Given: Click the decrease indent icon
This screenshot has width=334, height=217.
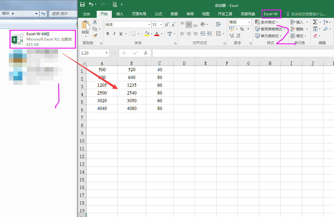Looking at the screenshot, I should point(203,33).
